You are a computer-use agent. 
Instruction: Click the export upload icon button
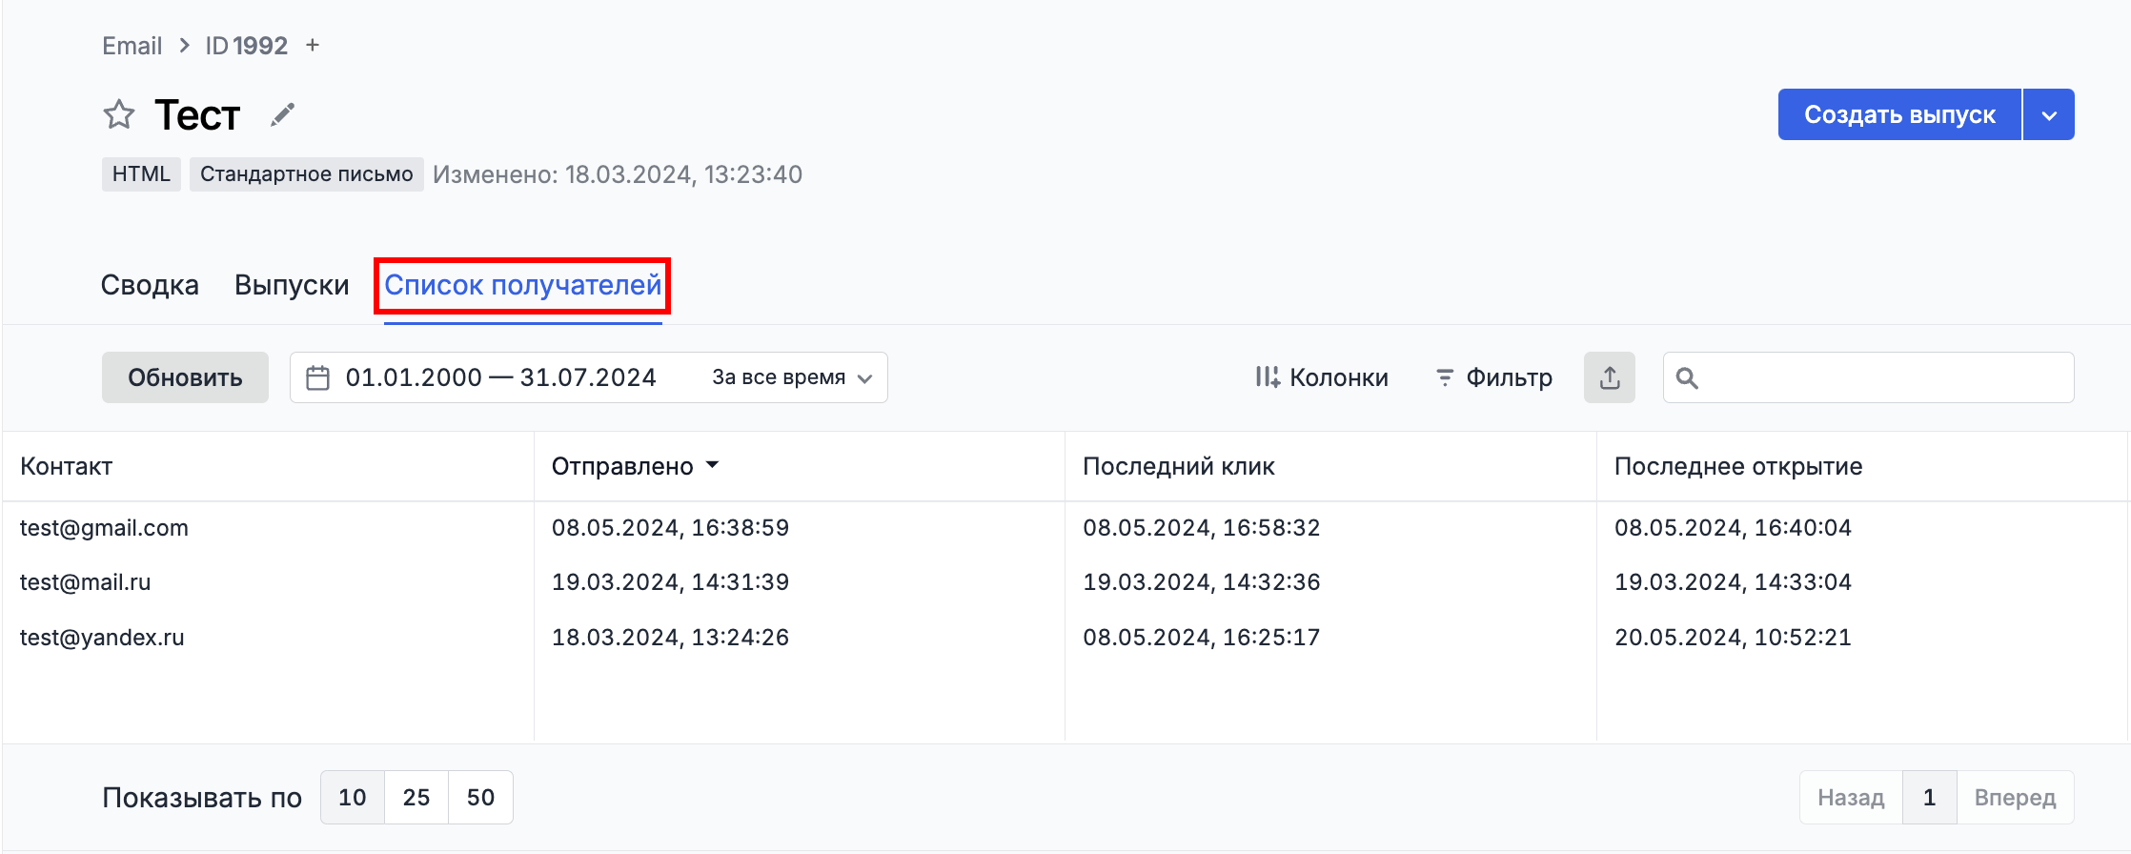(x=1609, y=377)
